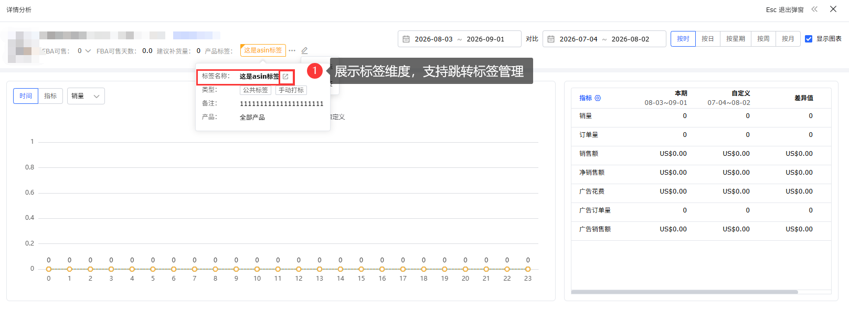Click the 销售额 row label in table
This screenshot has height=309, width=849.
(589, 154)
